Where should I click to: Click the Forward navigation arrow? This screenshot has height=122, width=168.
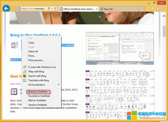tap(13, 8)
